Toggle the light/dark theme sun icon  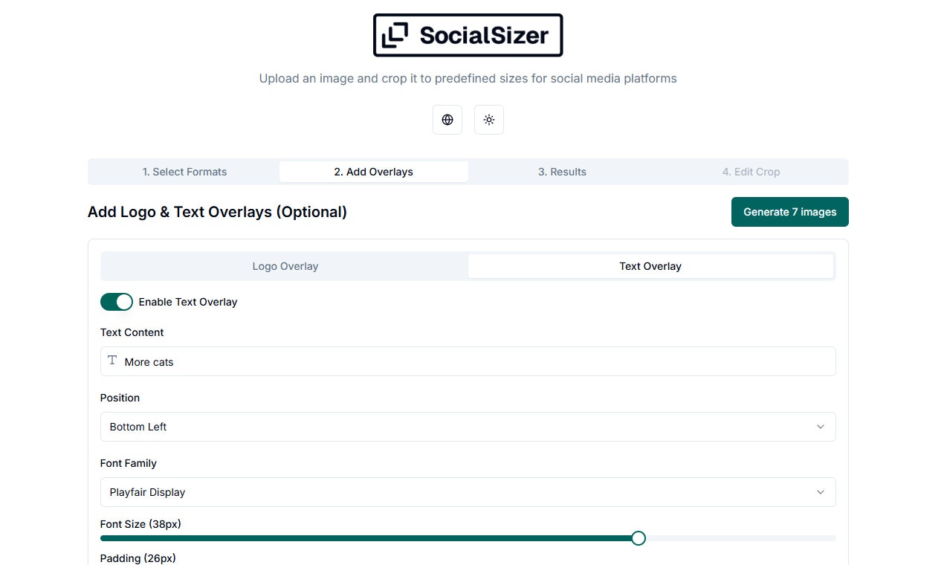(x=489, y=120)
